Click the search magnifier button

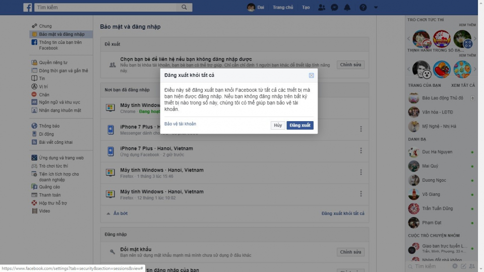click(185, 8)
